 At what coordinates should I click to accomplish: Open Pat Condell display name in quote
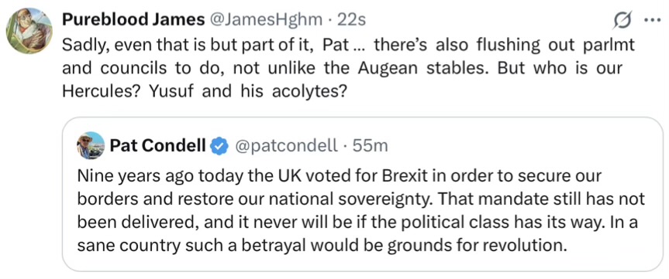pos(158,146)
